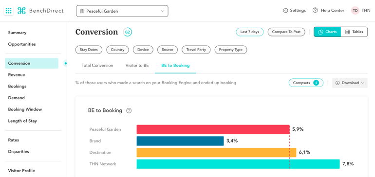Open the Download dropdown
Viewport: 375px width, 177px height.
pos(350,83)
